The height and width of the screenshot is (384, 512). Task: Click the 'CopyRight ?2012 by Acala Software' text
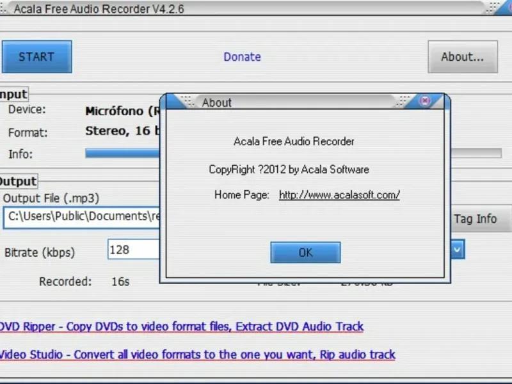pos(289,170)
